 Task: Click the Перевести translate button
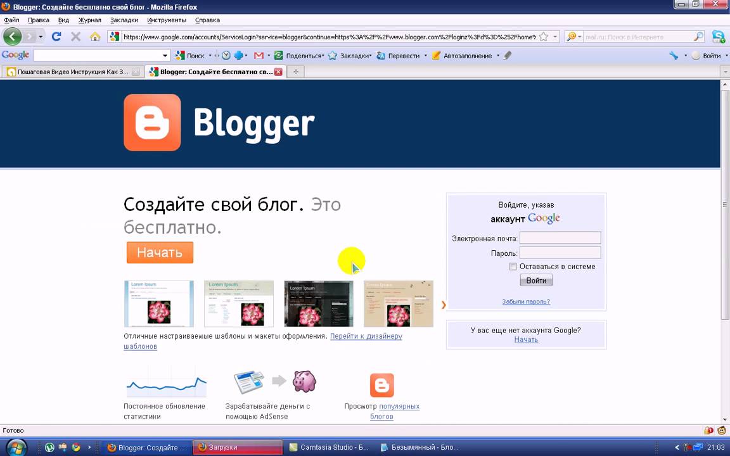click(x=398, y=55)
